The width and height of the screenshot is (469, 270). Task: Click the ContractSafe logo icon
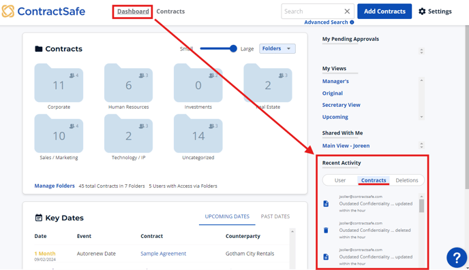pos(7,11)
